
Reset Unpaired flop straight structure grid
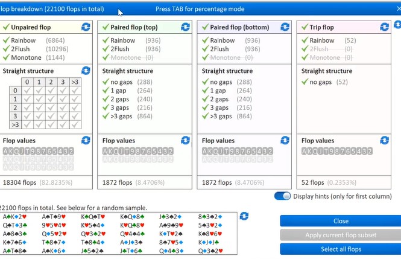coord(86,71)
